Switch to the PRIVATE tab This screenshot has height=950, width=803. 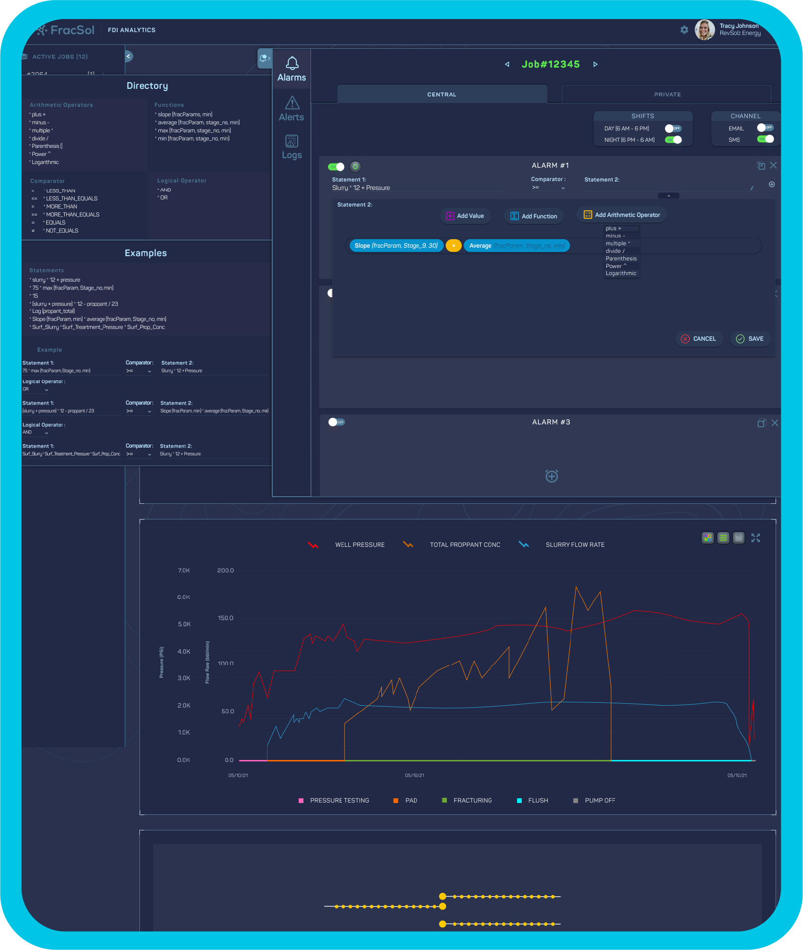point(667,95)
